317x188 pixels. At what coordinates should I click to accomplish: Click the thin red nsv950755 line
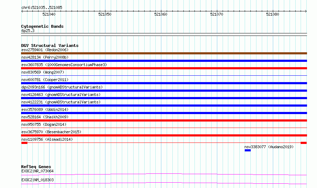164,128
